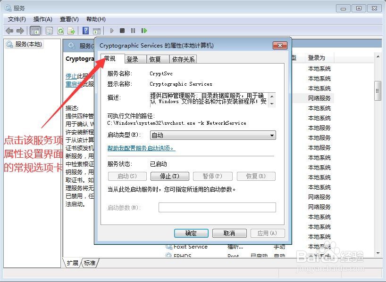Pause the service using toolbar pause icon
386x282 pixels.
[x=133, y=31]
